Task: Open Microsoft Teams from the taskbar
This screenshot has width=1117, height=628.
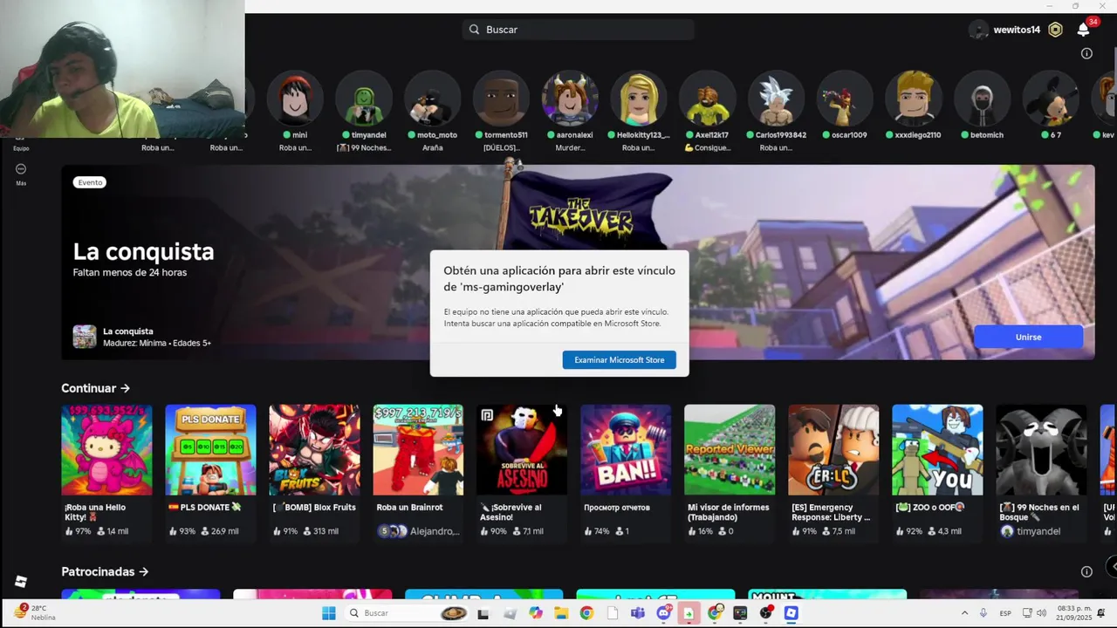Action: pos(638,613)
